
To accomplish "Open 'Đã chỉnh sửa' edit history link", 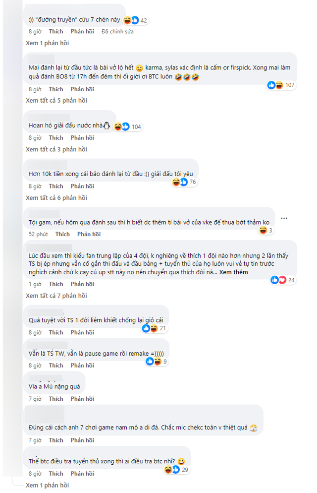I will coord(117,32).
